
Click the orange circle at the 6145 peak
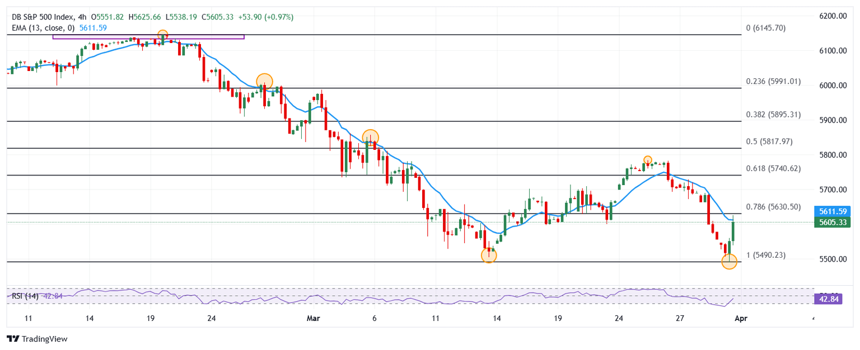click(x=162, y=35)
